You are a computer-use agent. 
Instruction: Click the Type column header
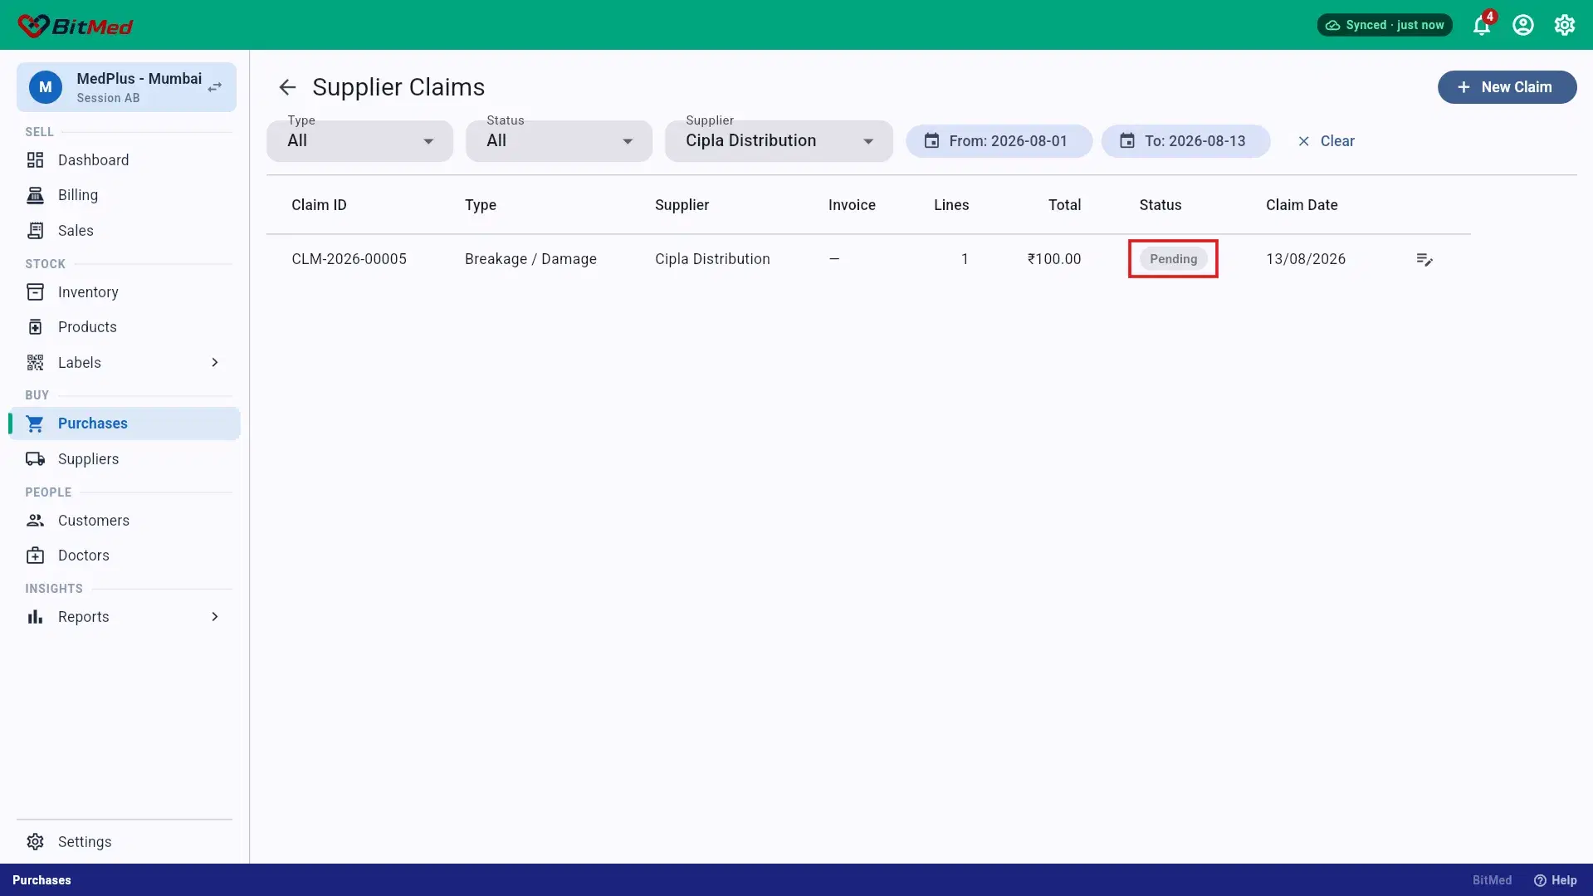click(481, 205)
